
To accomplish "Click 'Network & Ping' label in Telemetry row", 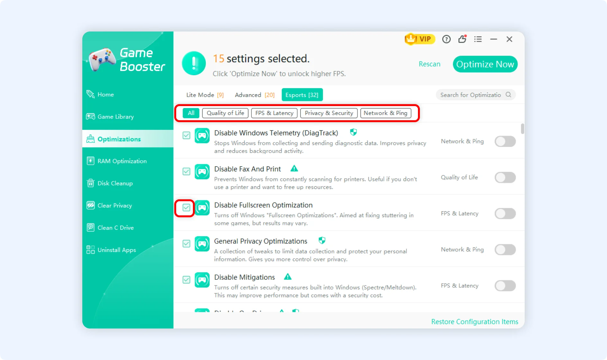I will tap(462, 141).
